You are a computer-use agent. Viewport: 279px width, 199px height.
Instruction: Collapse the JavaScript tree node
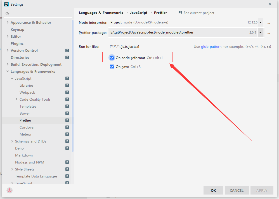pyautogui.click(x=12, y=78)
